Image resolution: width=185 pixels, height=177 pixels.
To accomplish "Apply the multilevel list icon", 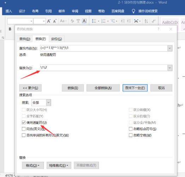I will click(x=113, y=21).
